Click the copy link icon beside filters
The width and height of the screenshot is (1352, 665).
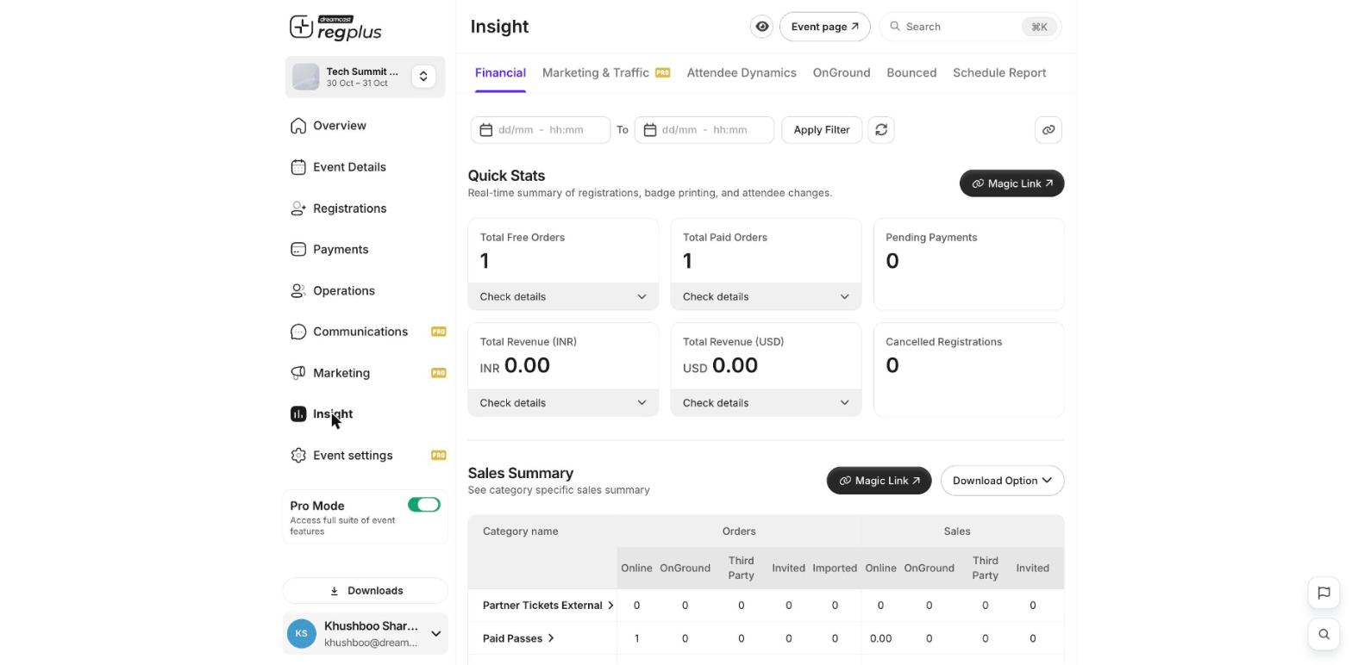pyautogui.click(x=1048, y=130)
